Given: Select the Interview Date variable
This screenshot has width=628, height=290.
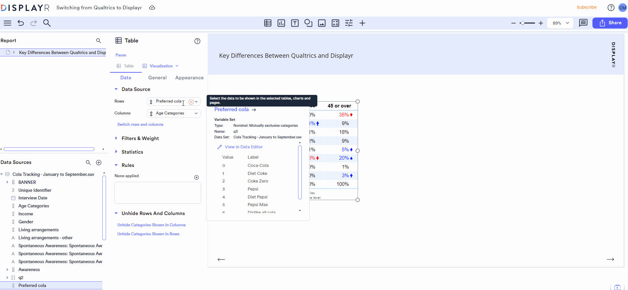Looking at the screenshot, I should point(33,198).
